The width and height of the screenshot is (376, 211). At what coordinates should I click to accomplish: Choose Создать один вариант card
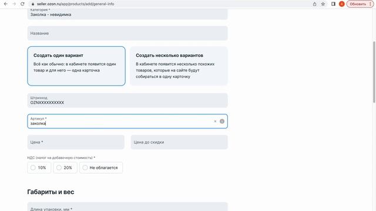point(76,66)
